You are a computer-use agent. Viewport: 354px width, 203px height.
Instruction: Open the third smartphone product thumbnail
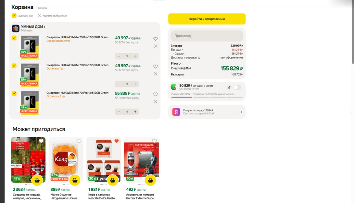click(30, 103)
